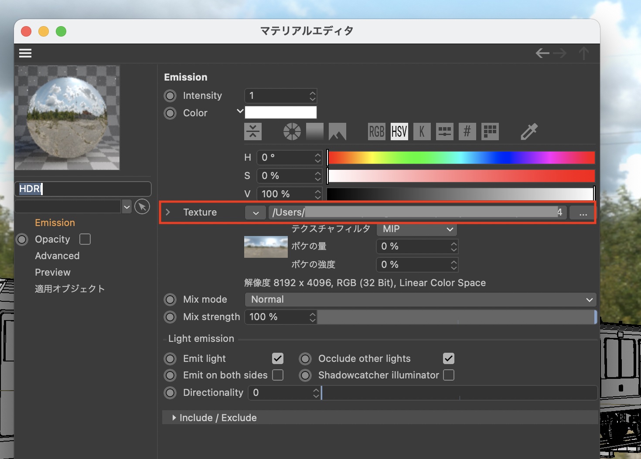Show the color swatches grid icon

click(490, 132)
